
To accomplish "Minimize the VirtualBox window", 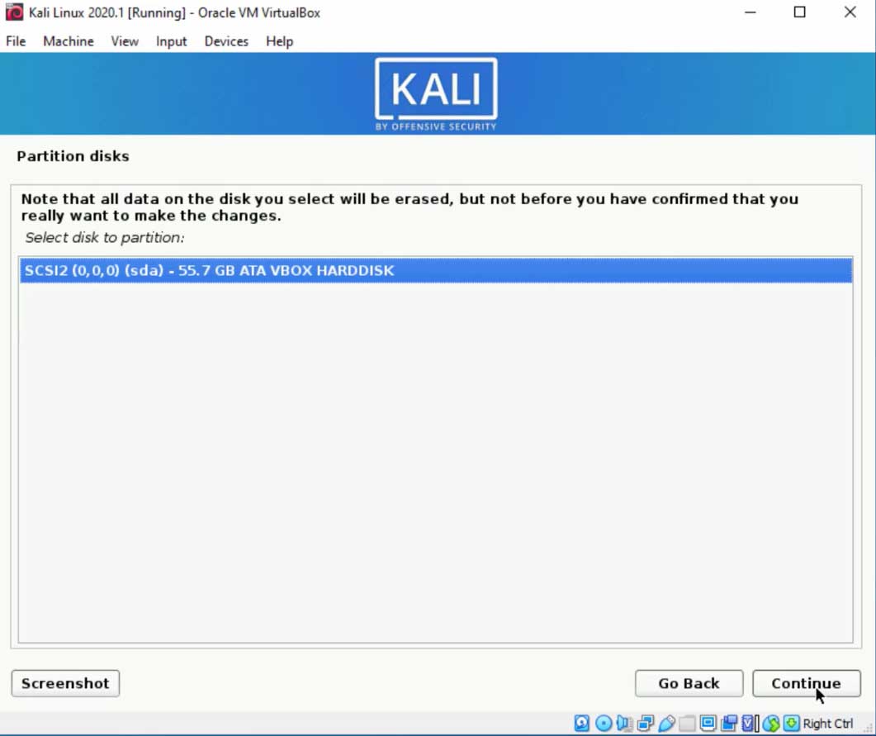I will point(751,12).
